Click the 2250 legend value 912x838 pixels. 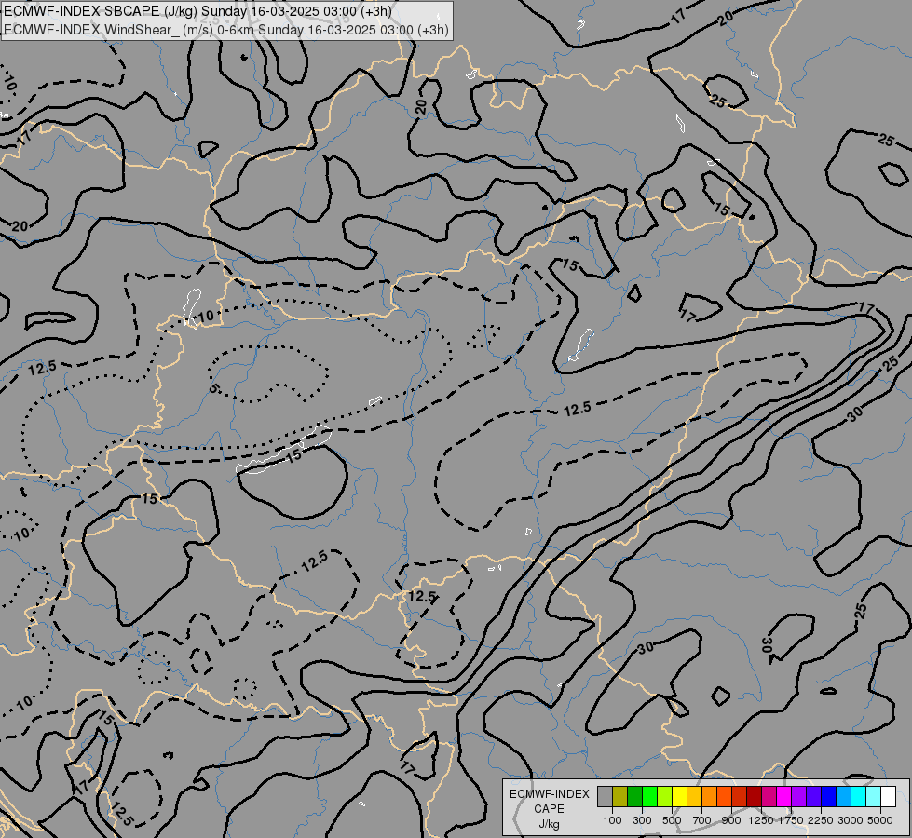(x=821, y=820)
